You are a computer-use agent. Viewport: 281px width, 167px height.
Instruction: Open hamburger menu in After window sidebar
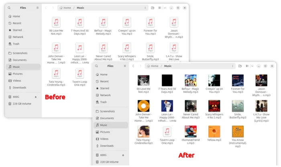[125, 66]
